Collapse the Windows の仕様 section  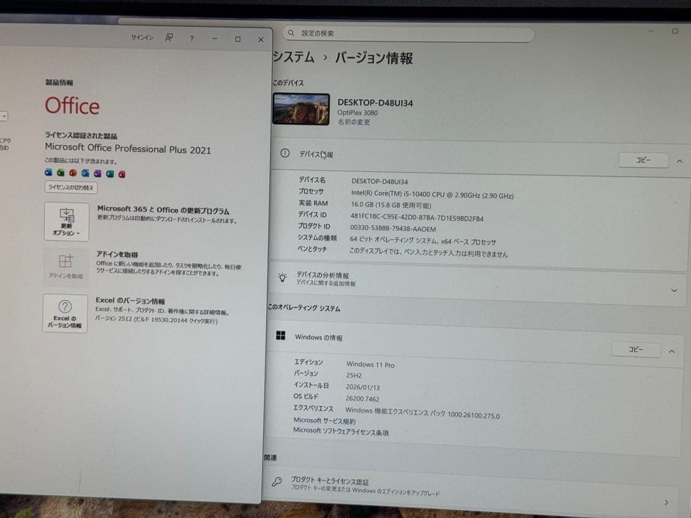point(671,350)
